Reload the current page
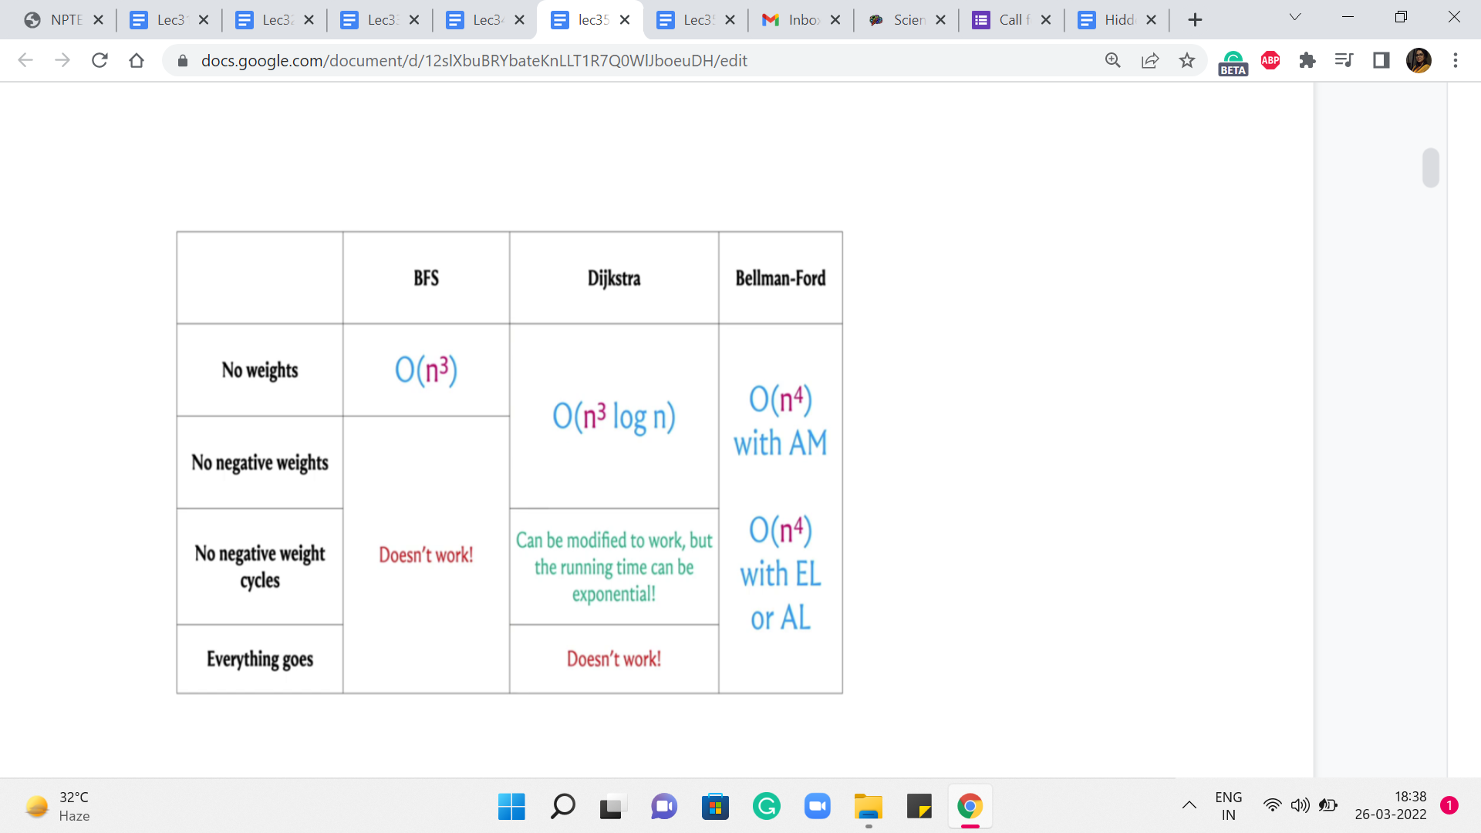This screenshot has height=833, width=1481. tap(100, 60)
